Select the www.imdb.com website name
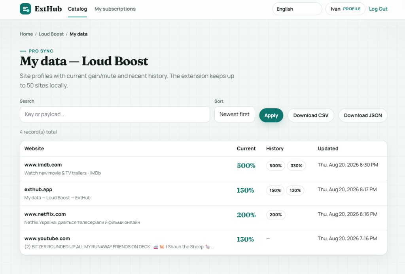 point(43,165)
